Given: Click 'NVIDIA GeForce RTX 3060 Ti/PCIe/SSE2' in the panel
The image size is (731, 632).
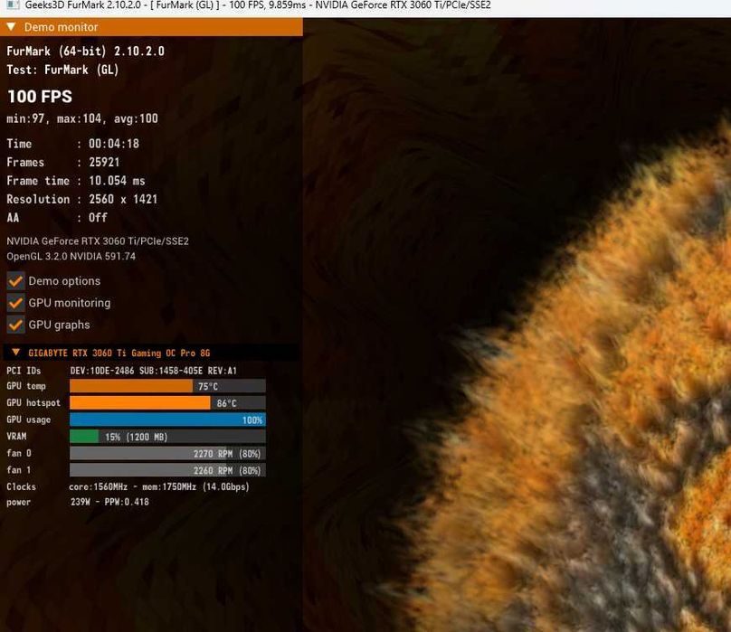Looking at the screenshot, I should coord(98,241).
